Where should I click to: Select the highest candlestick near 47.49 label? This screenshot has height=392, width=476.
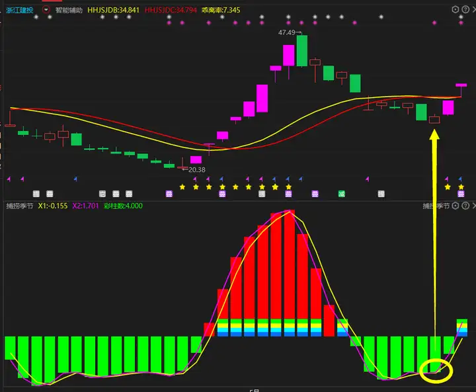click(301, 51)
